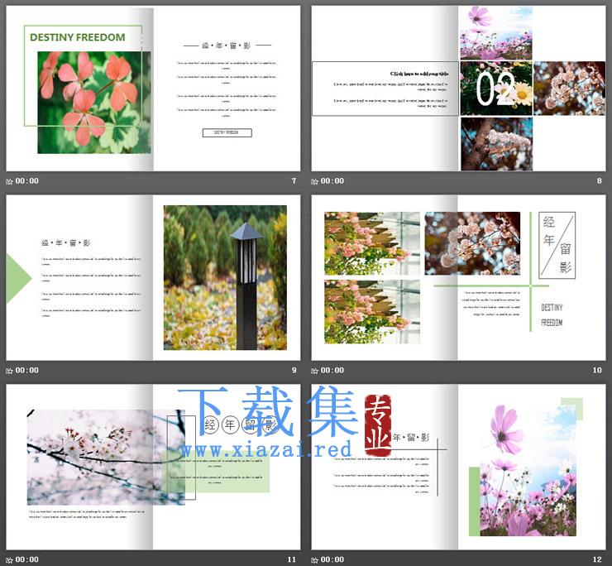The width and height of the screenshot is (612, 566).
Task: Click the large 02 number on slide 8
Action: [495, 89]
